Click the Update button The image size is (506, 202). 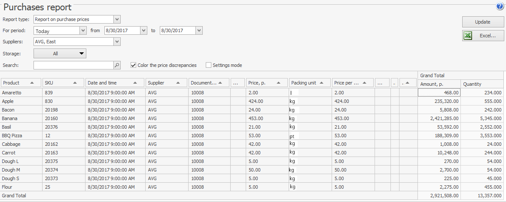[483, 22]
